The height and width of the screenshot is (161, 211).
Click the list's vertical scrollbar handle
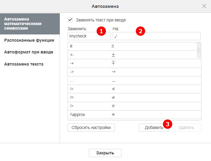pos(199,50)
